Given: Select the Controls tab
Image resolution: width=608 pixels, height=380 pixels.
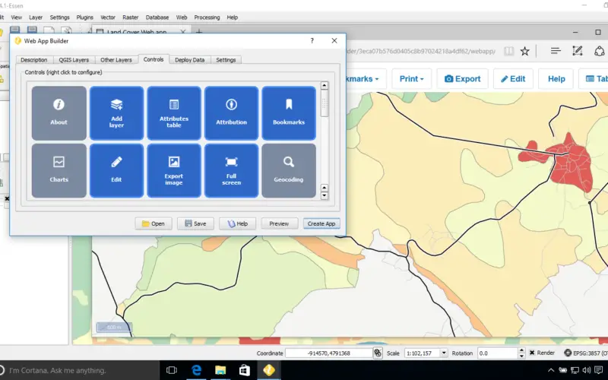Looking at the screenshot, I should click(x=154, y=59).
